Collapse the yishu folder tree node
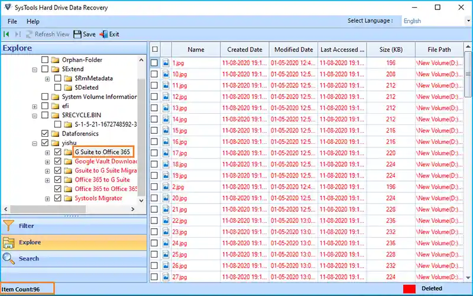The height and width of the screenshot is (296, 473). (x=35, y=143)
